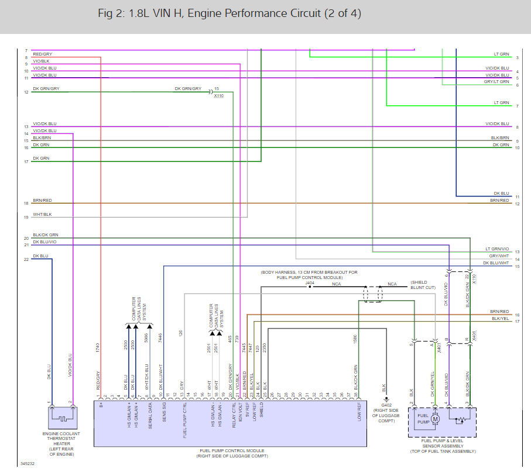Image resolution: width=531 pixels, height=475 pixels.
Task: Click circuit number 1740
Action: 98,347
